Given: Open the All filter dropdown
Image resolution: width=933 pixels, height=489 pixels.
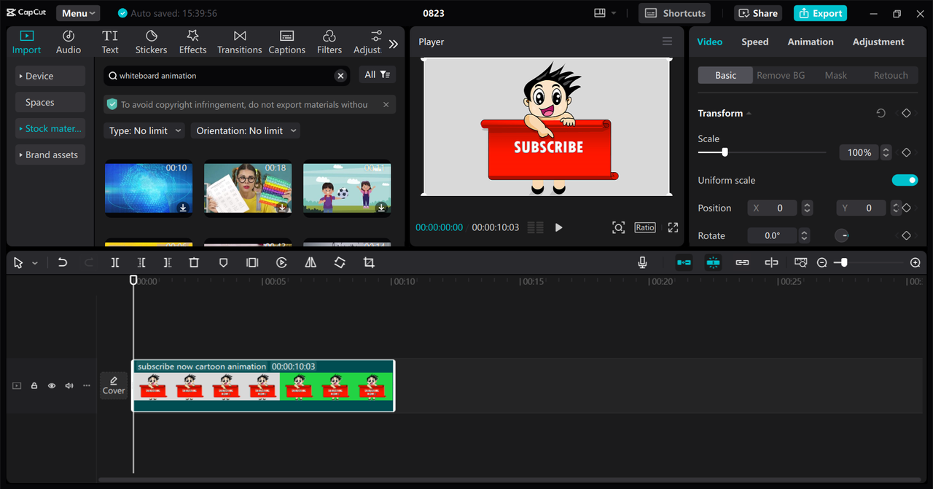Looking at the screenshot, I should click(377, 74).
